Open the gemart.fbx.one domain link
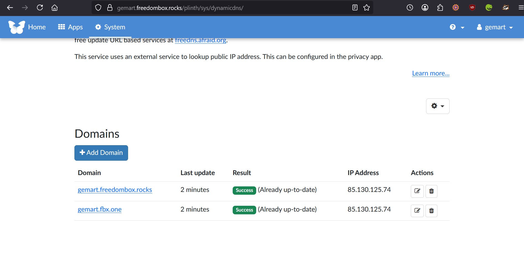The height and width of the screenshot is (263, 524). (100, 209)
